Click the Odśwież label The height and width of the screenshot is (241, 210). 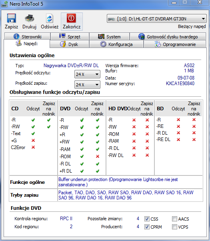[50, 27]
